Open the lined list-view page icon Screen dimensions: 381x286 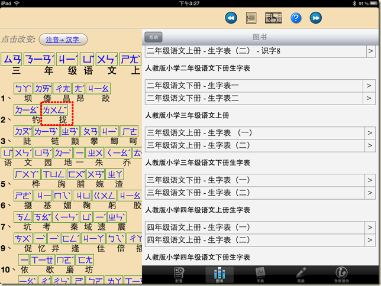click(251, 18)
